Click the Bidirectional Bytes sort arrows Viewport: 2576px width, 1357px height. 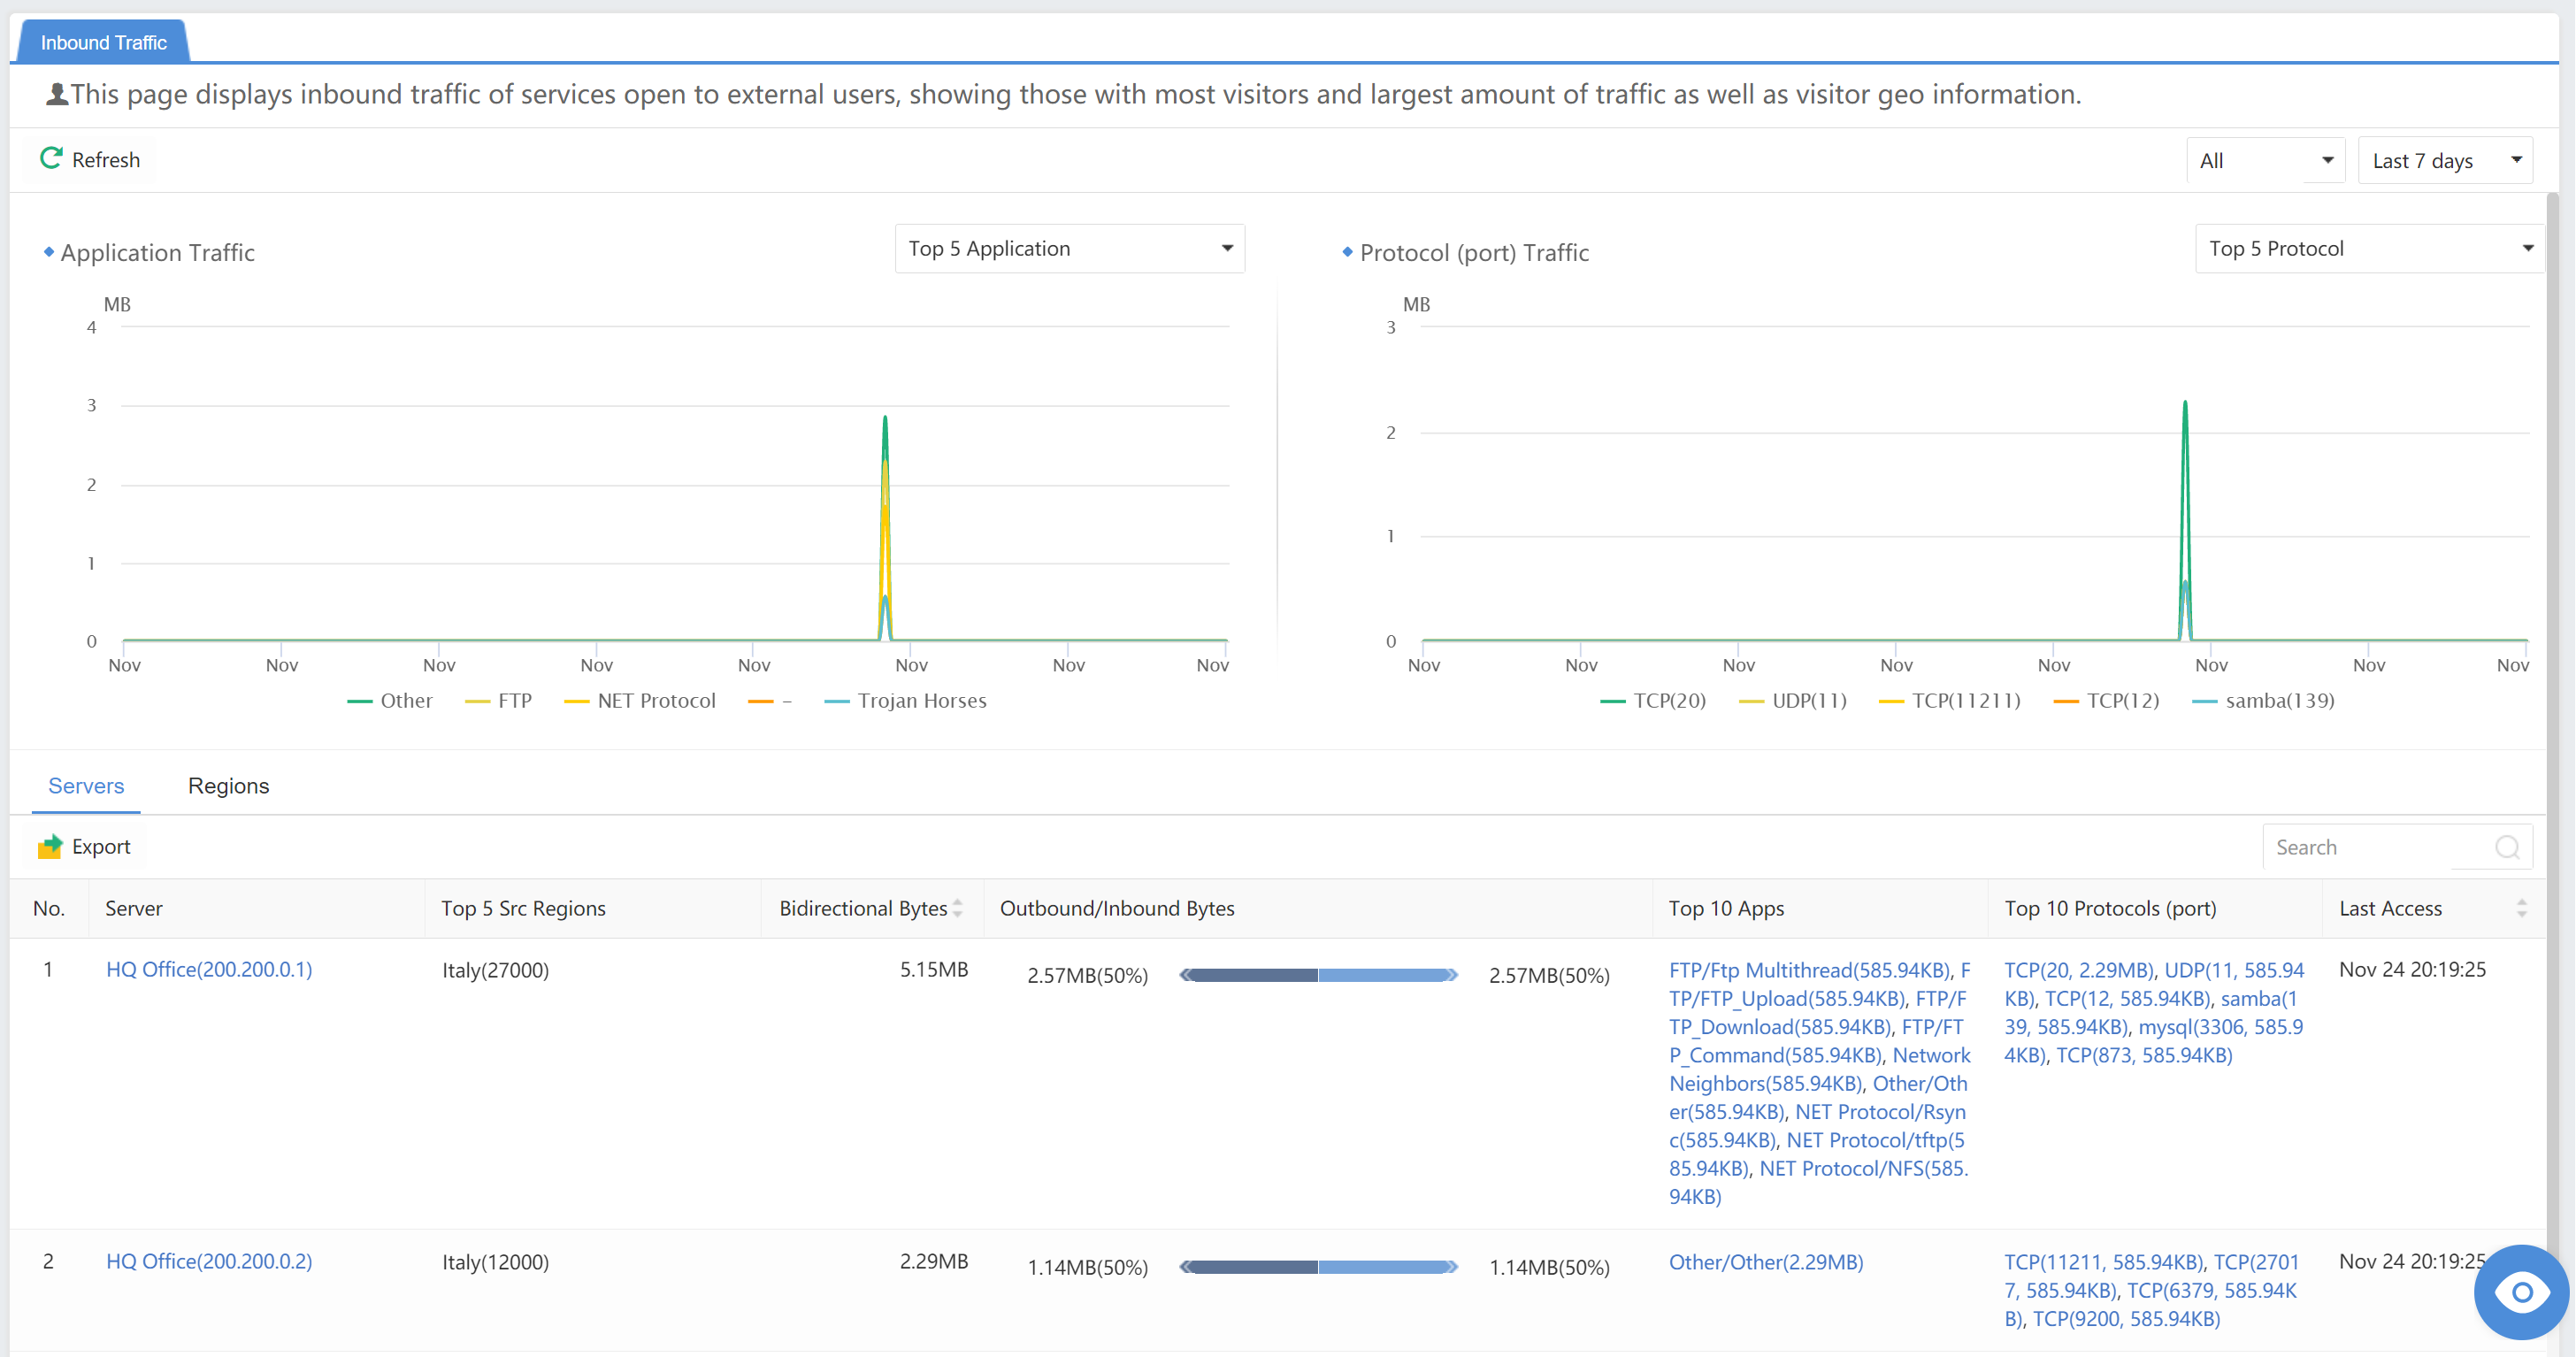pyautogui.click(x=958, y=908)
